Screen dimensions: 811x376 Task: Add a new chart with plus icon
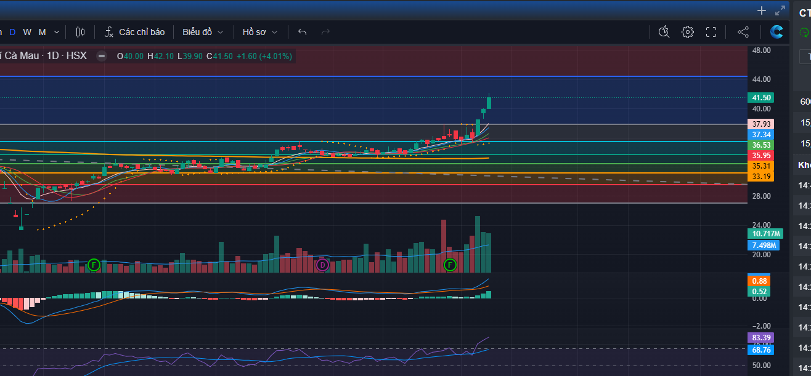(x=762, y=10)
